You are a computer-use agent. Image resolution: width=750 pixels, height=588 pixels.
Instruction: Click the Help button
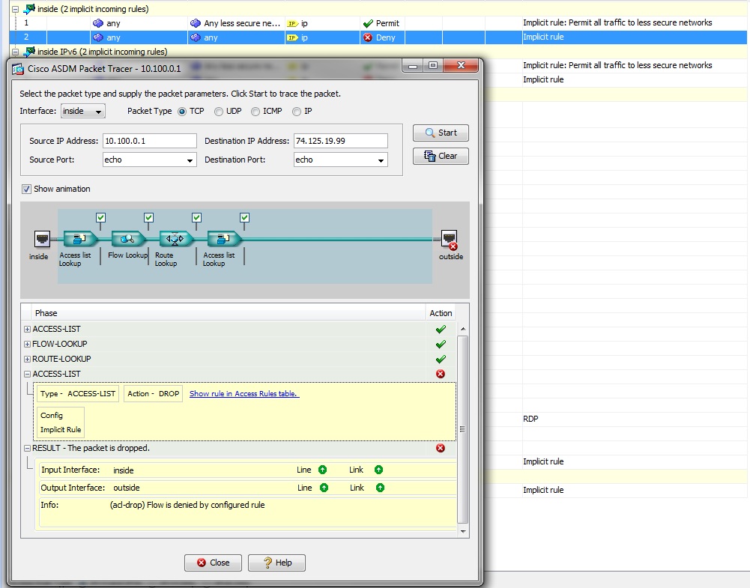(x=276, y=563)
